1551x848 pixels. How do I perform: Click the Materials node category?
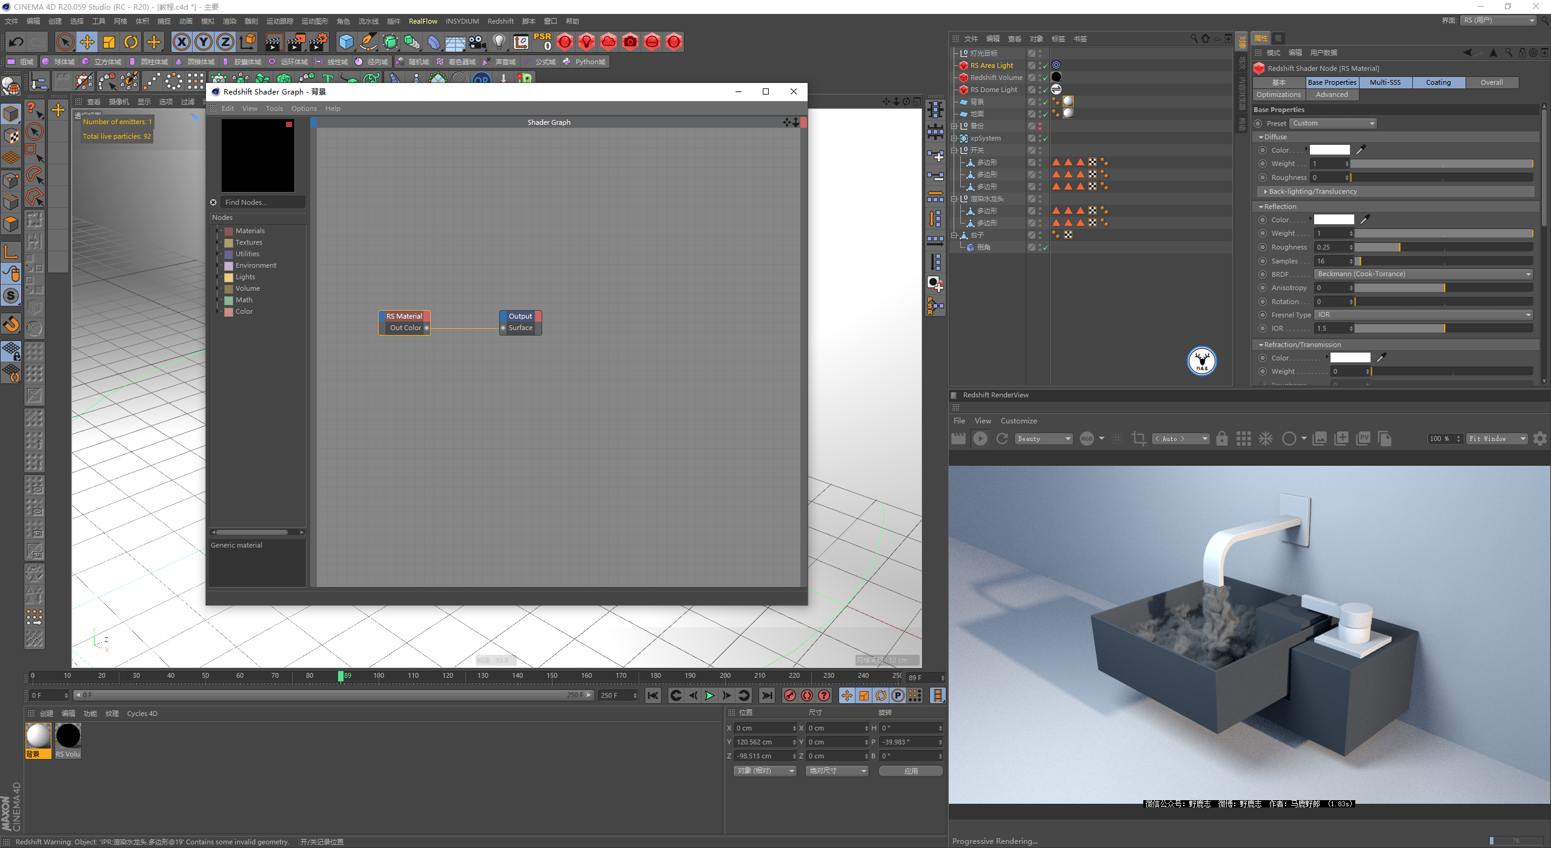(248, 230)
